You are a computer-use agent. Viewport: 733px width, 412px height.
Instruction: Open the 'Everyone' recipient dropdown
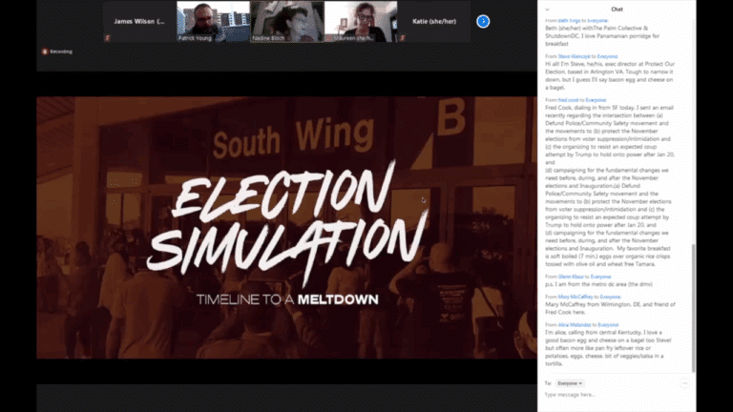pos(571,382)
